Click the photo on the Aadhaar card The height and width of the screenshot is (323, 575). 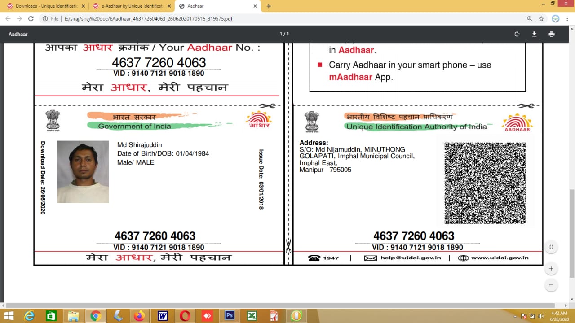tap(83, 172)
